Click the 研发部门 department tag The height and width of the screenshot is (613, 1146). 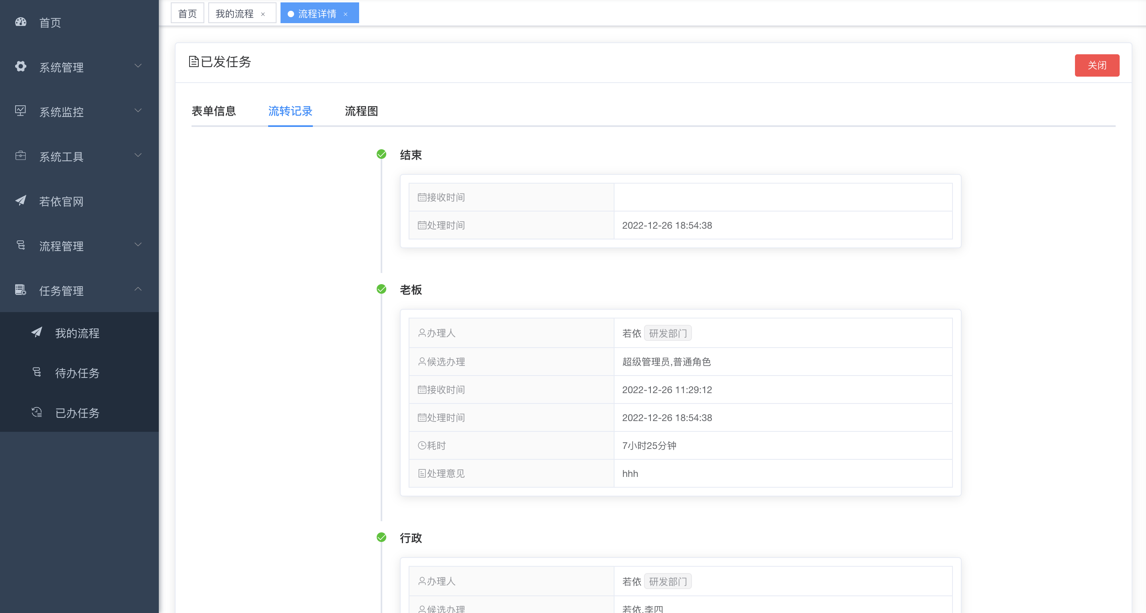(x=668, y=333)
